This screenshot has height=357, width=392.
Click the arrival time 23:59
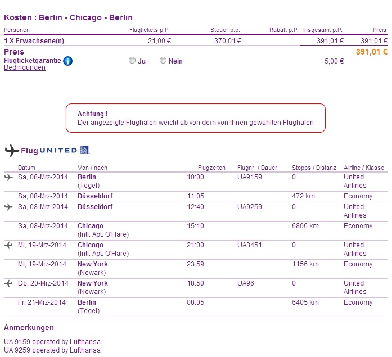195,264
